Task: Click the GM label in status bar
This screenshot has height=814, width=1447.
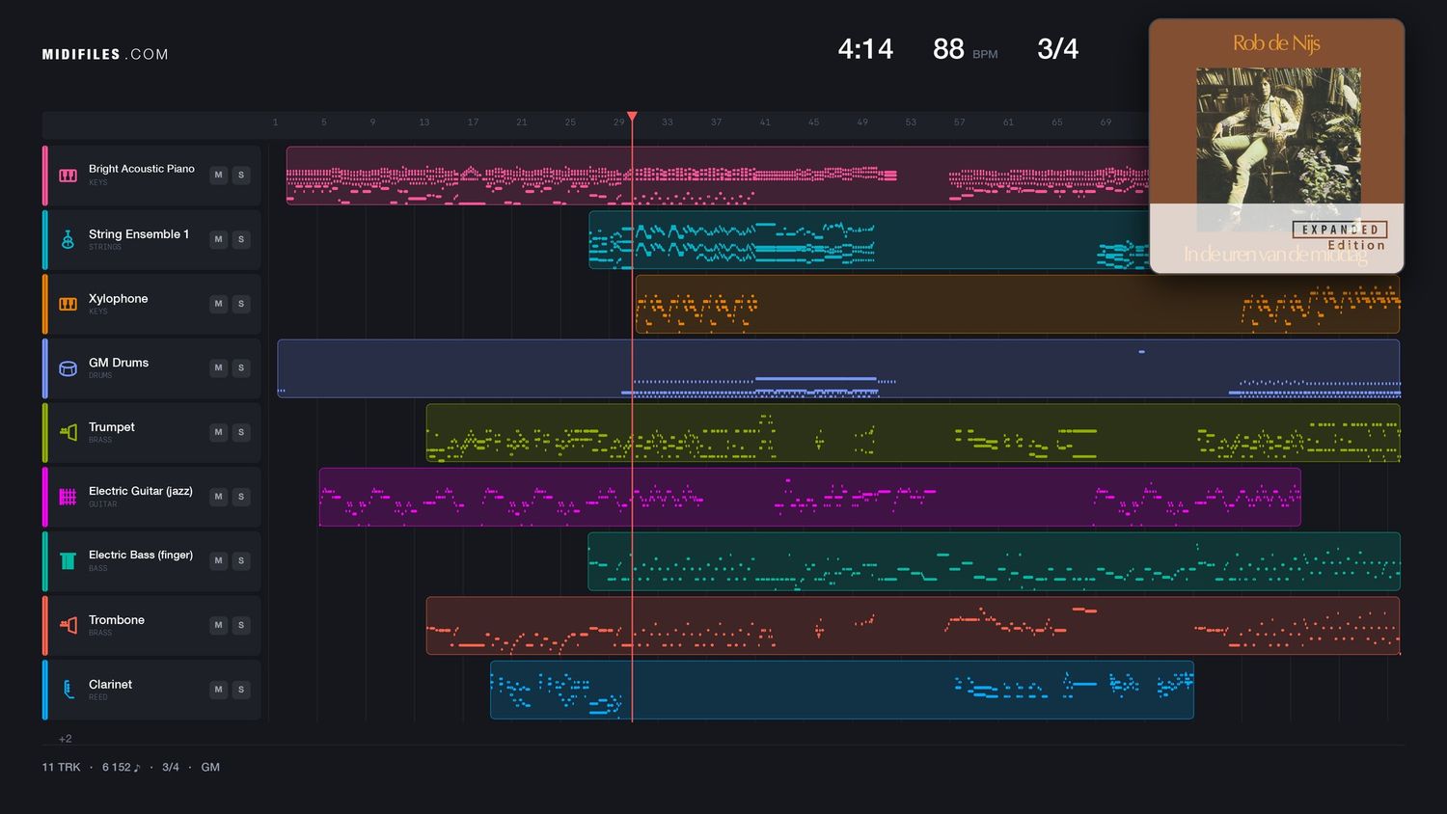Action: (210, 768)
